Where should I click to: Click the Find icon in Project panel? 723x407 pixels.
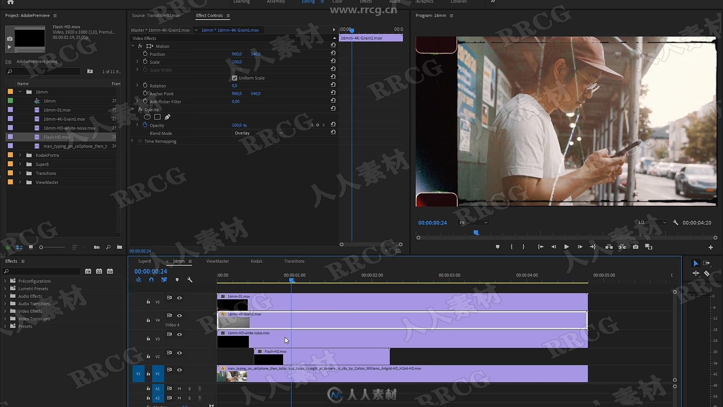pyautogui.click(x=108, y=247)
